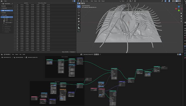Collapse the Domain section in spreadsheet
Image resolution: width=186 pixels, height=106 pixels.
click(1, 13)
